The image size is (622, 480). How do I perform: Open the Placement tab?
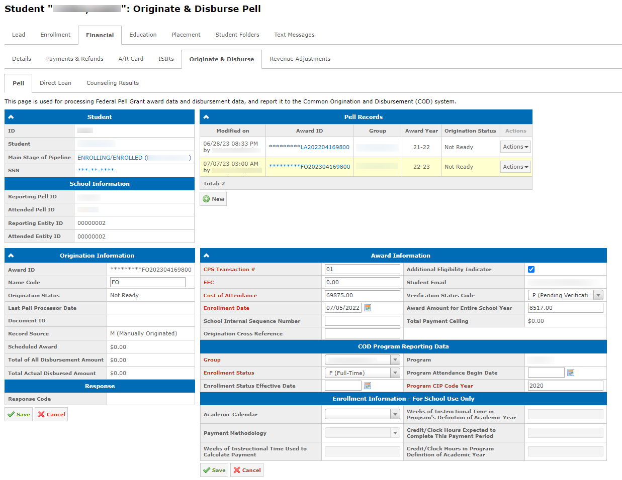186,35
